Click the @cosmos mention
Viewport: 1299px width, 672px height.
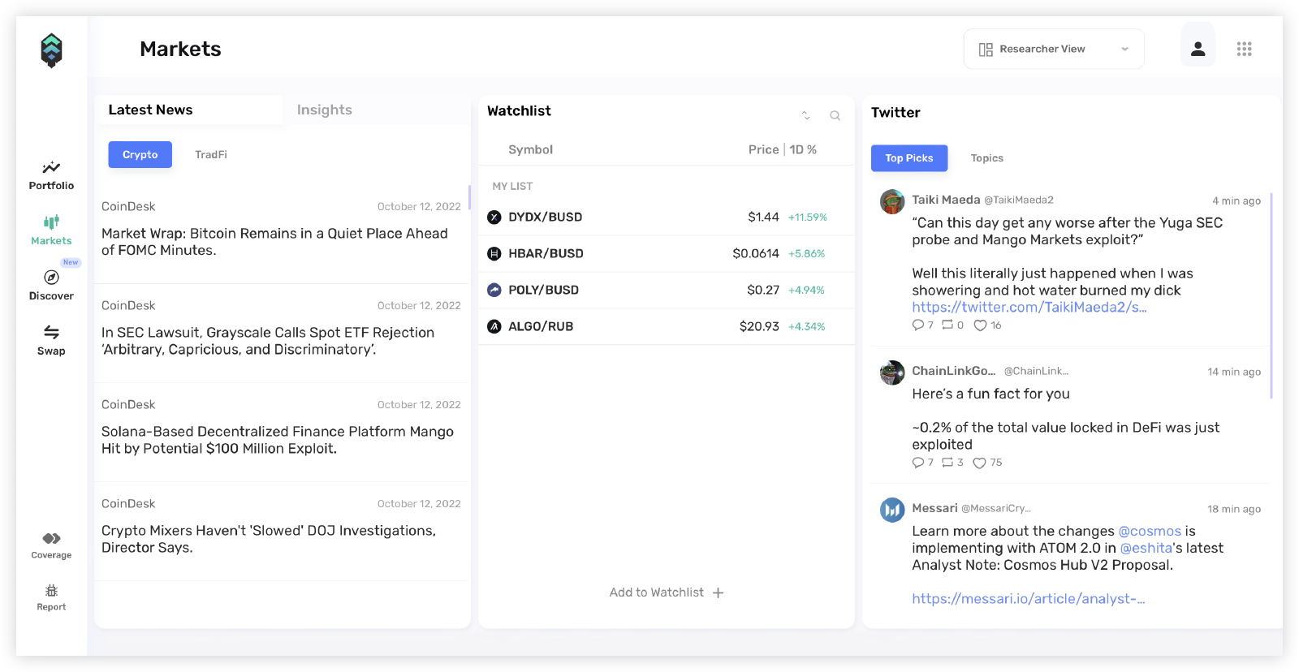[1150, 531]
